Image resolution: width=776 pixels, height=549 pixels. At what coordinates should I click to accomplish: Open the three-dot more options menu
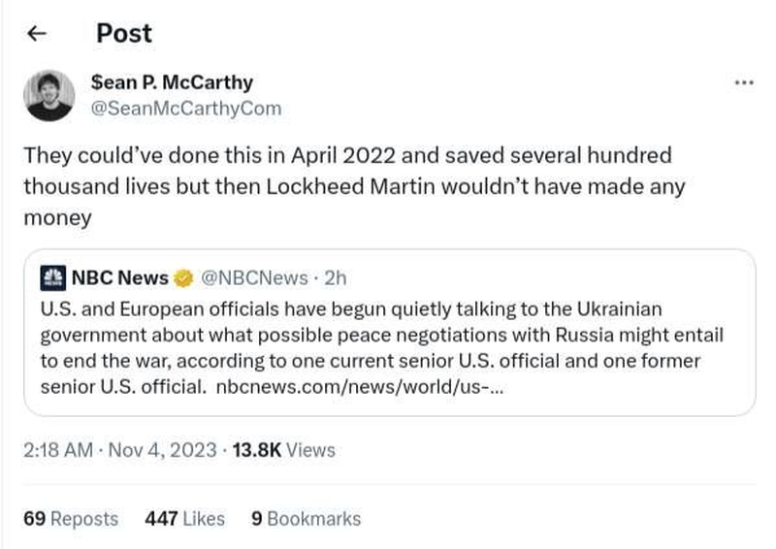point(744,82)
